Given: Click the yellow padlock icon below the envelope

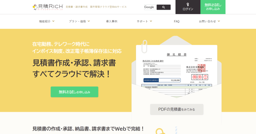Looking at the screenshot, I should point(160,131).
